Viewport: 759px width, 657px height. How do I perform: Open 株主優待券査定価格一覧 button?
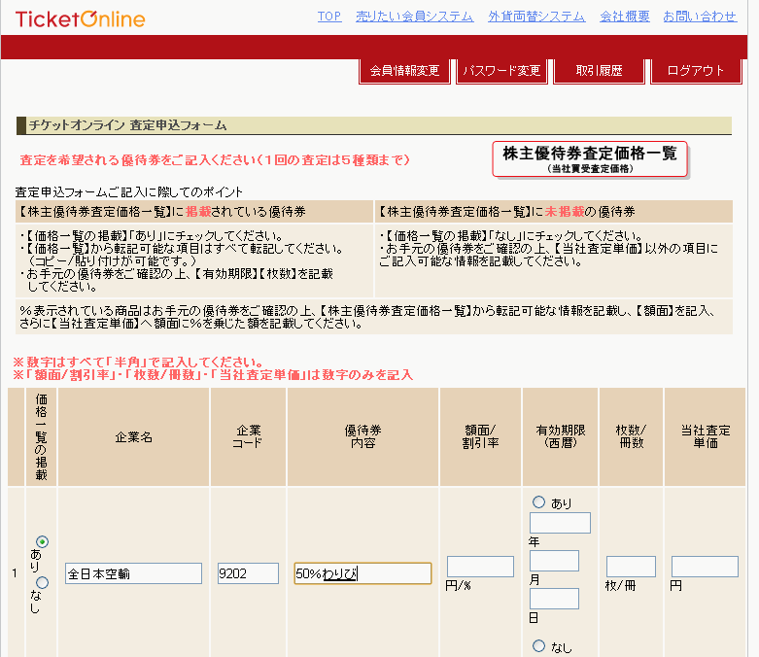pyautogui.click(x=590, y=158)
